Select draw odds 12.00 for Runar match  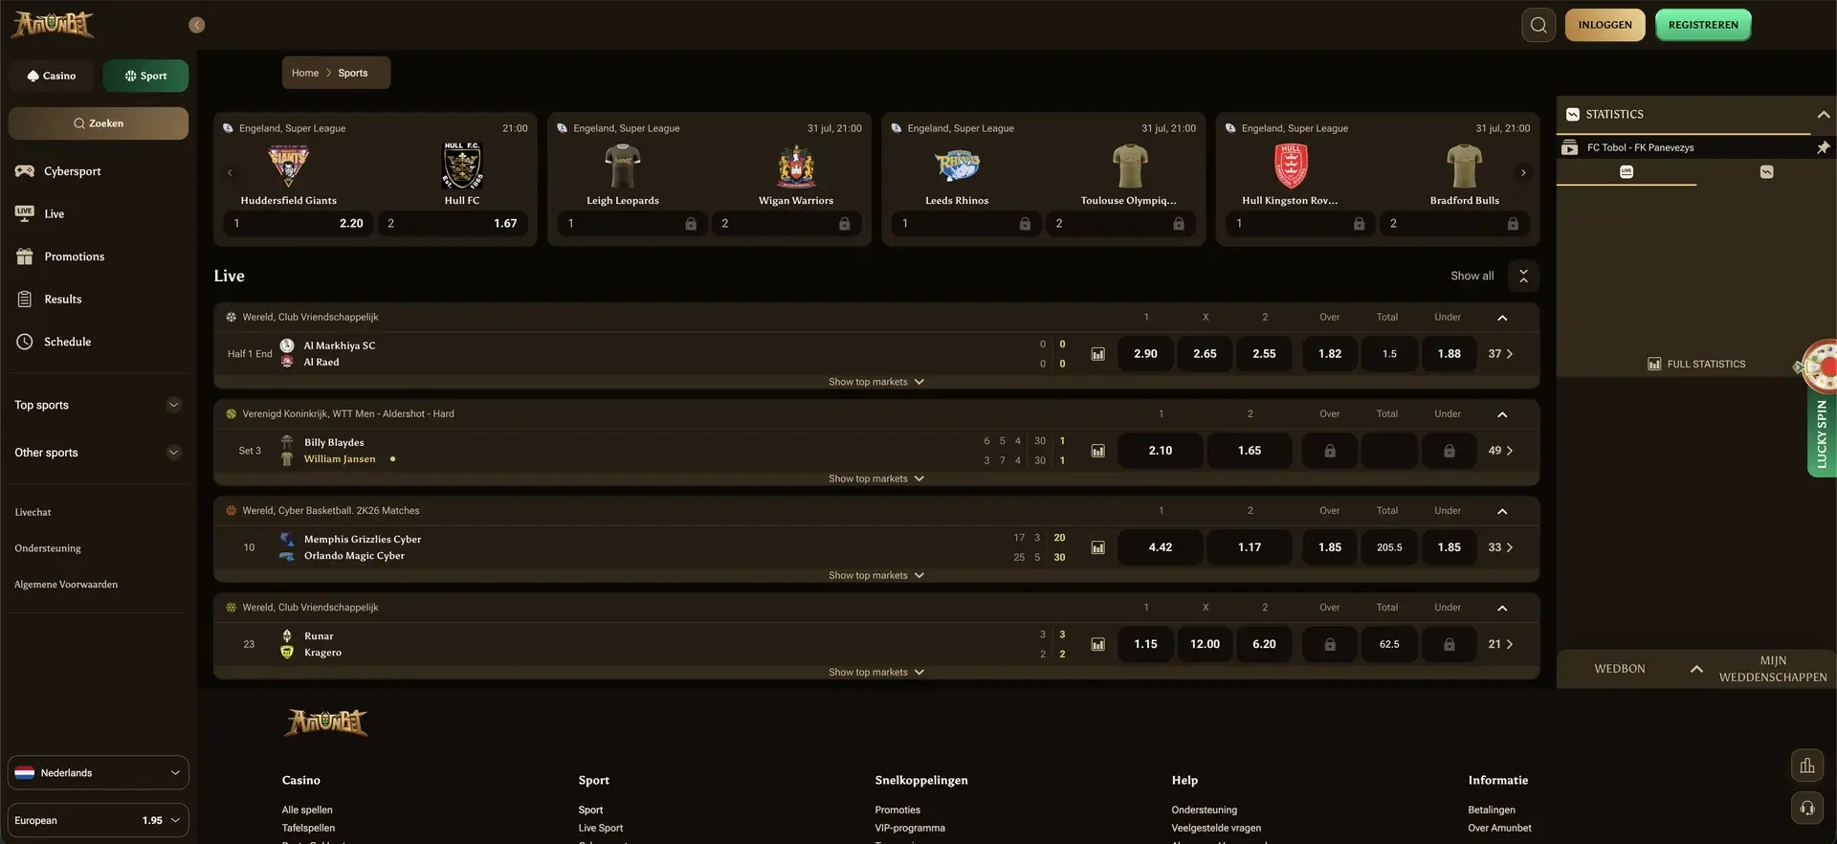pyautogui.click(x=1205, y=644)
